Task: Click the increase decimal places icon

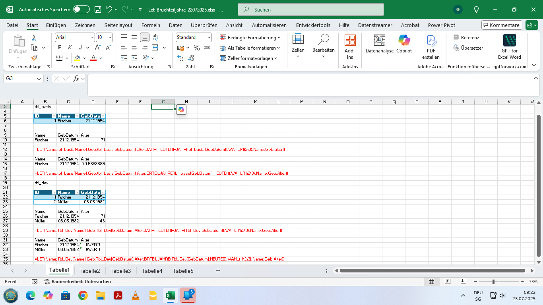Action: tap(180, 58)
